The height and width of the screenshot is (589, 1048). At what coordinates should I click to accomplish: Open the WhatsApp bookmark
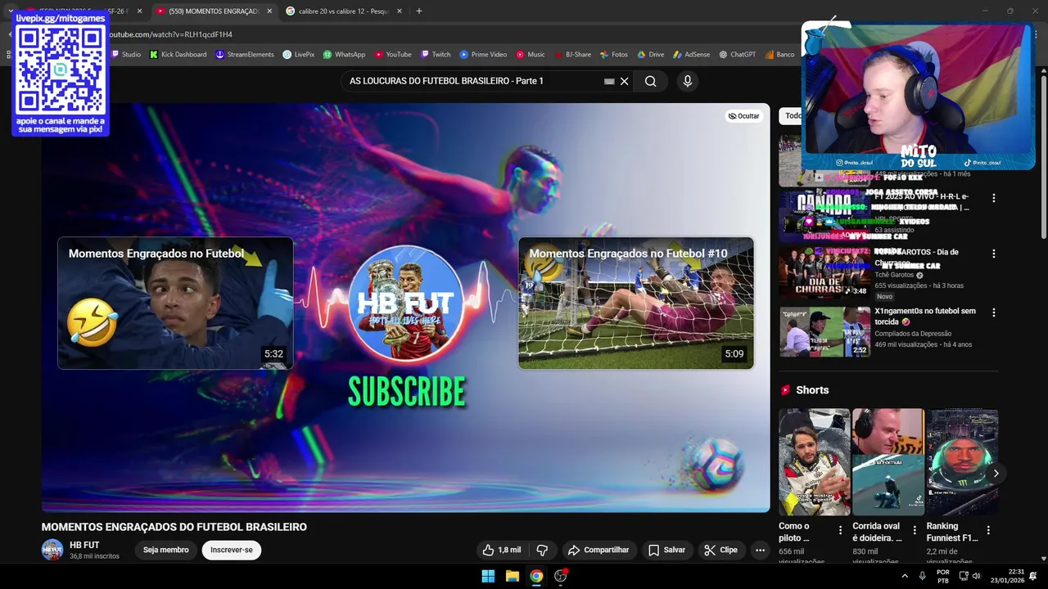tap(344, 55)
